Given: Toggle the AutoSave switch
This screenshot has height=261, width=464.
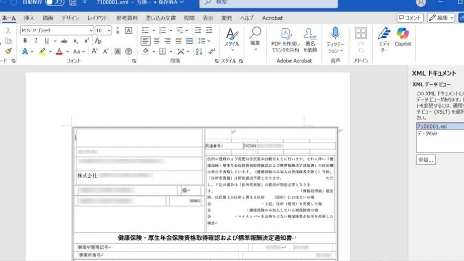Looking at the screenshot, I should pos(54,3).
